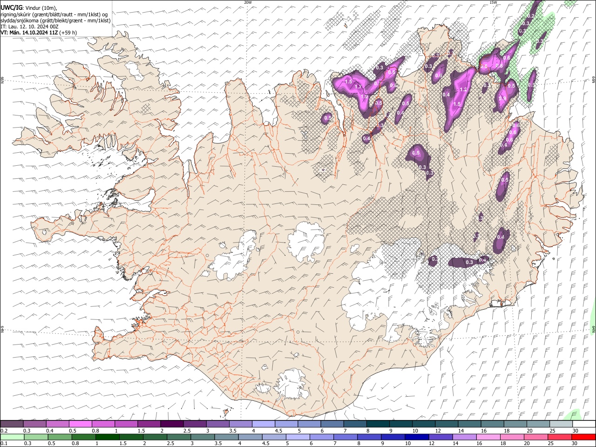Pick the grey-teal 16–18 snow legend swatch

click(x=492, y=424)
